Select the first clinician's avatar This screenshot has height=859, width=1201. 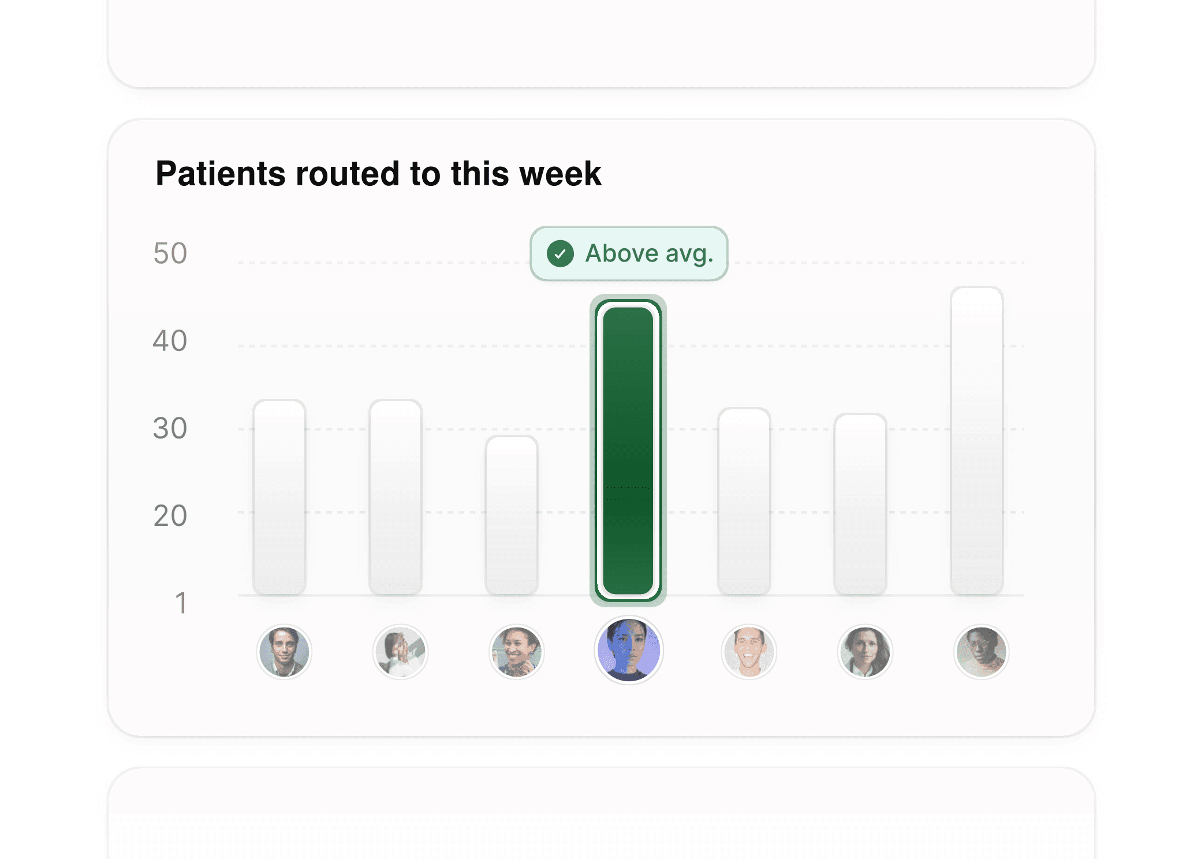[x=284, y=651]
